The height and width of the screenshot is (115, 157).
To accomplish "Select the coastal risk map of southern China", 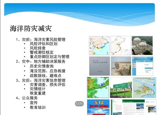I will (99, 45).
